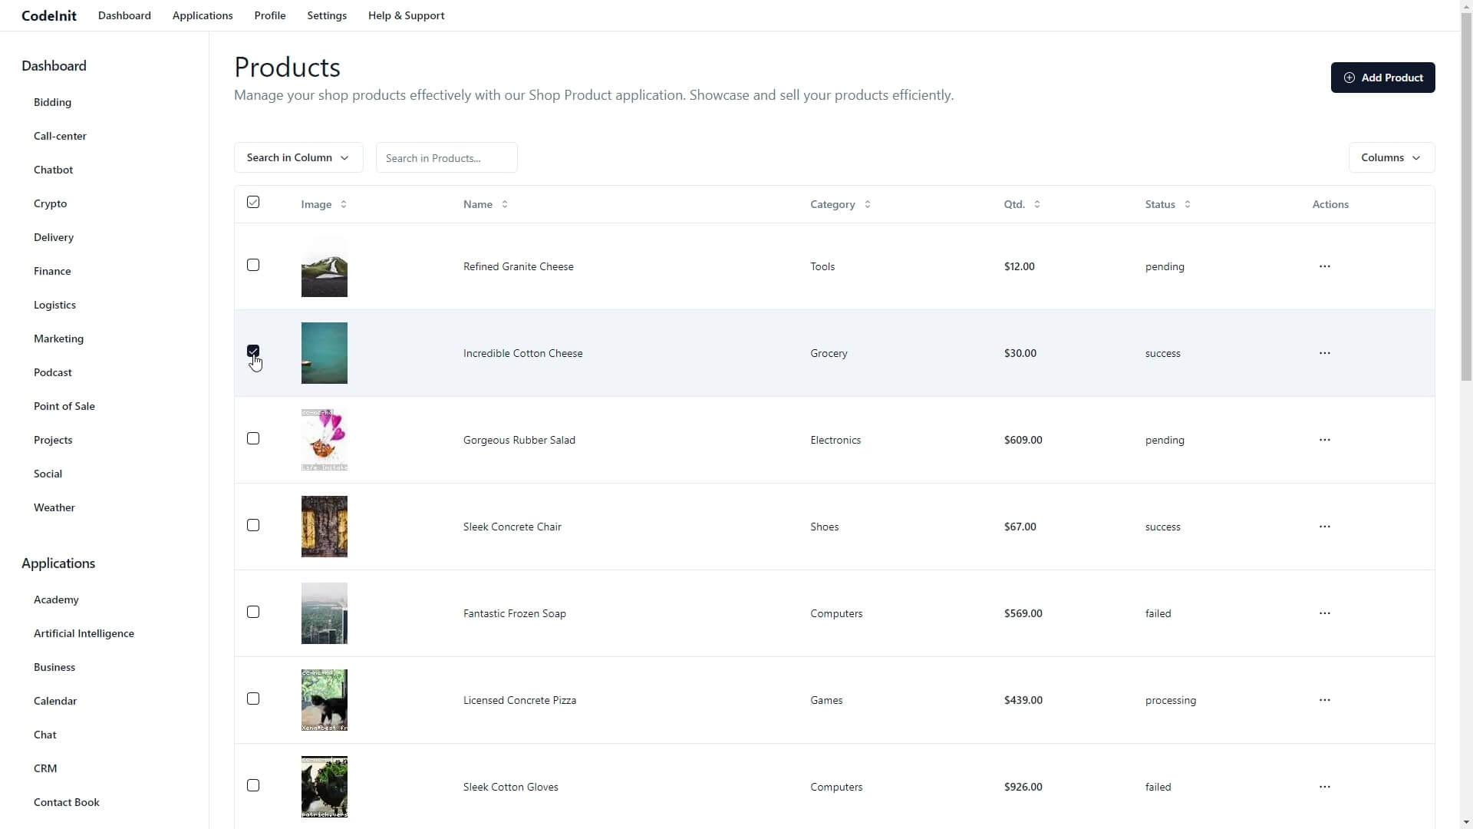The height and width of the screenshot is (829, 1473).
Task: Open Settings from the top navigation
Action: 327,15
